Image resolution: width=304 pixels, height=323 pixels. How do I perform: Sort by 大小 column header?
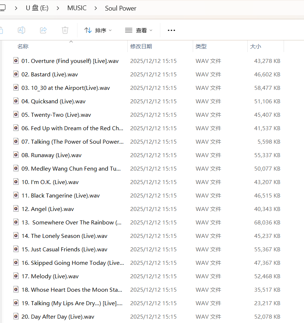coord(255,46)
